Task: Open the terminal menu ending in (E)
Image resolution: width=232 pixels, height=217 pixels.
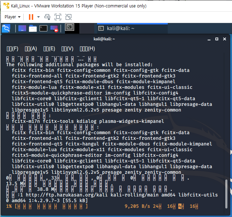Action: 49,48
